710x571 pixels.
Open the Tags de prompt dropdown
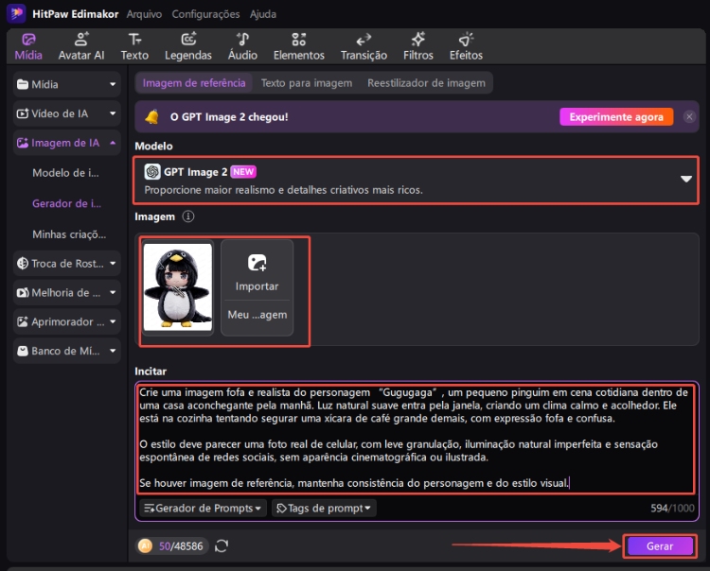point(324,509)
